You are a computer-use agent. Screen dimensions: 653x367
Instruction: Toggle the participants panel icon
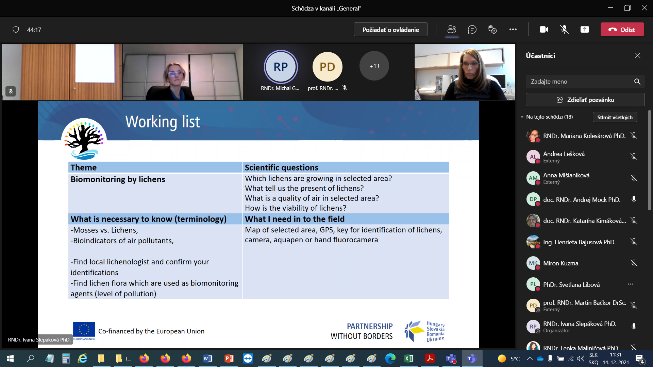pos(452,30)
